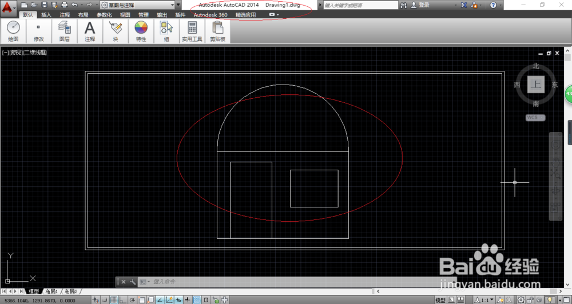Click 东 on the ViewCube compass
572x304 pixels.
[555, 85]
